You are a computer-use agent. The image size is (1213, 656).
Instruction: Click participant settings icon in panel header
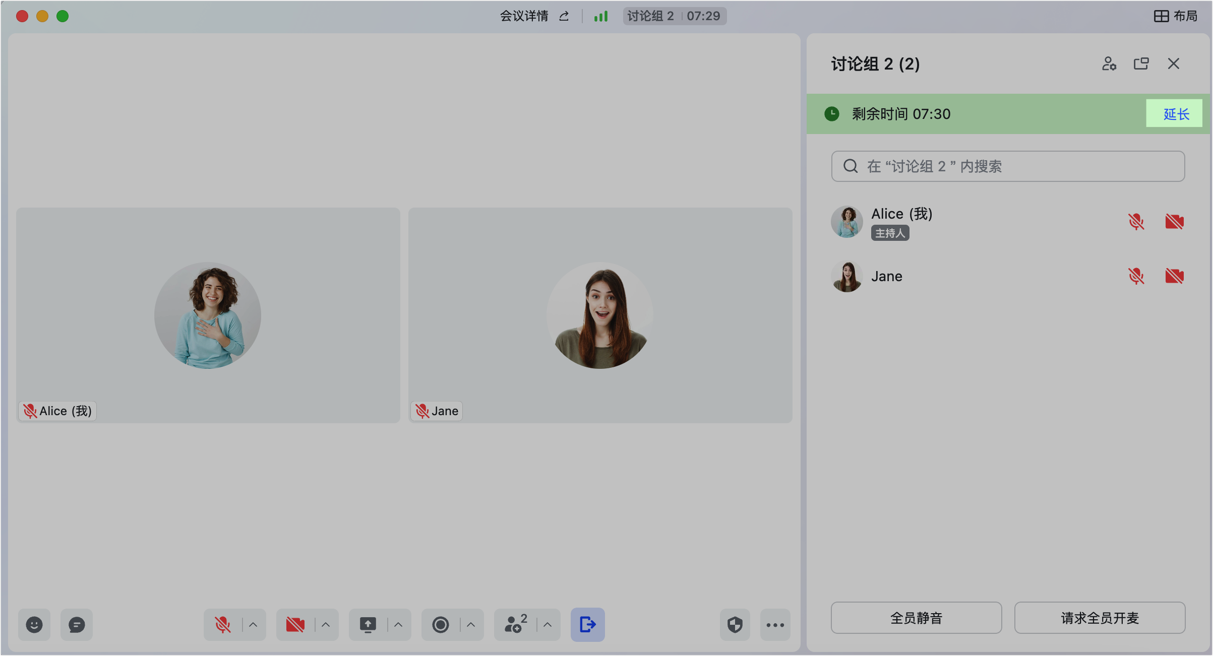click(1109, 64)
